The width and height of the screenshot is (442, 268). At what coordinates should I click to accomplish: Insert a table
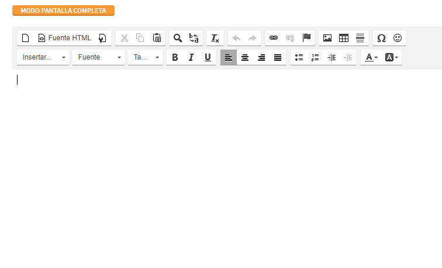(x=344, y=38)
